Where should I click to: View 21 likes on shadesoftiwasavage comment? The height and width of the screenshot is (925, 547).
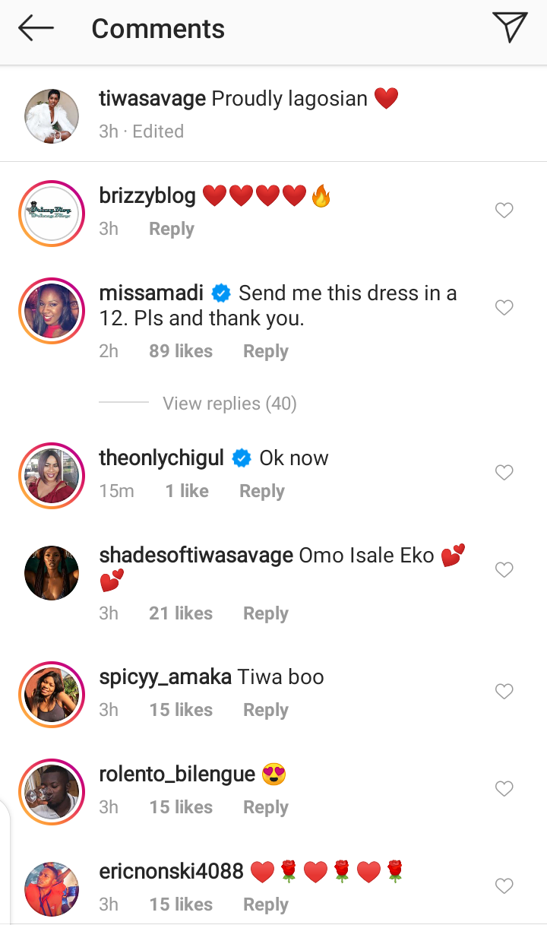tap(181, 613)
